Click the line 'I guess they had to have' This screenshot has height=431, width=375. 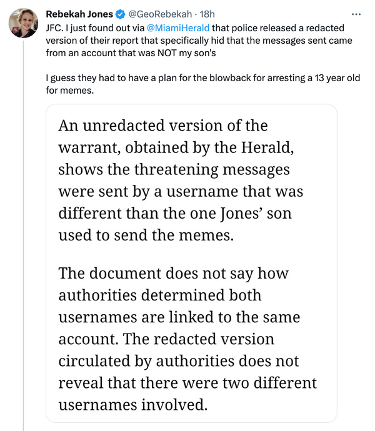click(202, 78)
